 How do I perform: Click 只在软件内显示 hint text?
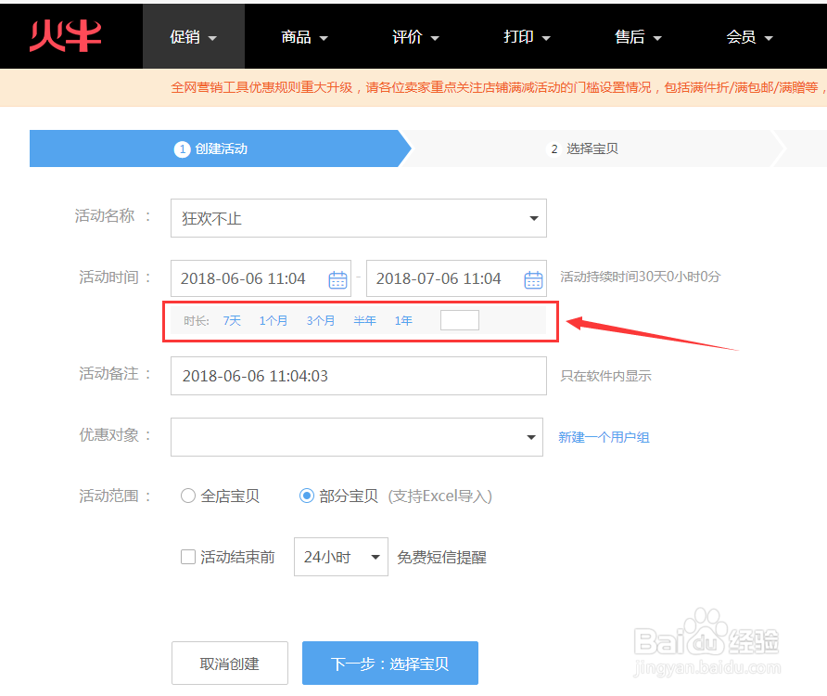605,376
